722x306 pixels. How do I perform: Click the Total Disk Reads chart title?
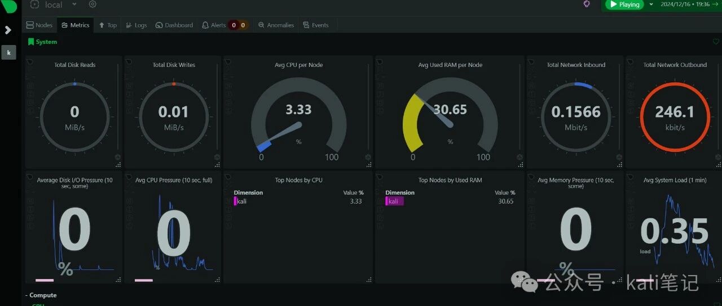coord(75,65)
